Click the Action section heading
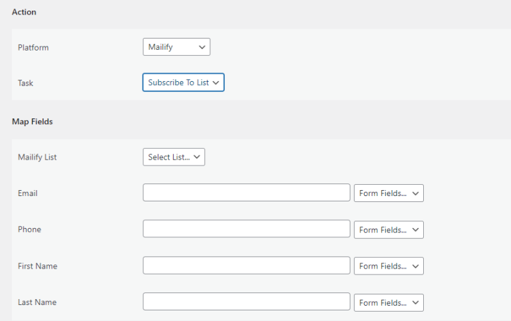This screenshot has height=321, width=511. (x=24, y=12)
